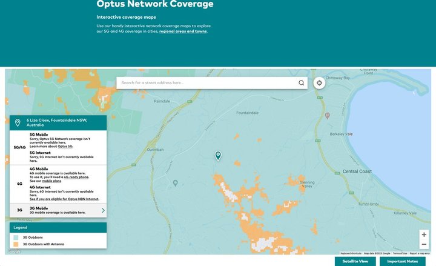Image resolution: width=436 pixels, height=266 pixels.
Task: Open the regional areas and towns link
Action: [x=183, y=32]
